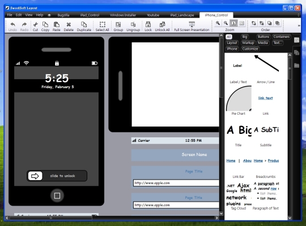The width and height of the screenshot is (306, 226).
Task: Click the Zoom In magnifier icon
Action: (218, 23)
